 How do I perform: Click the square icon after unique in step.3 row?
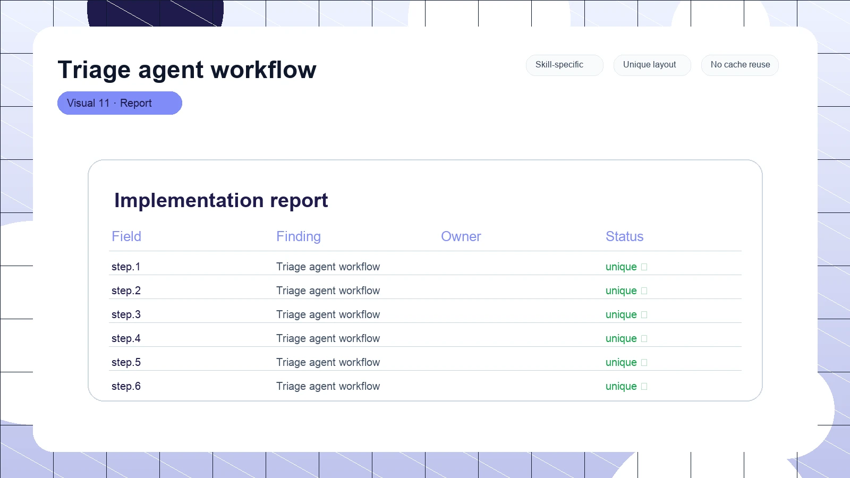(644, 315)
